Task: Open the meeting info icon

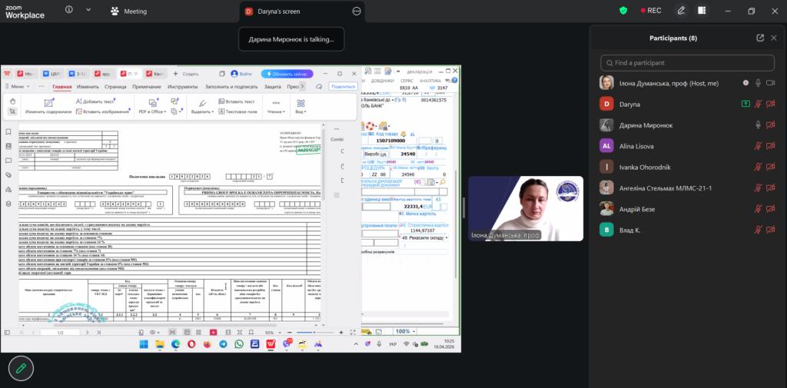Action: (69, 11)
